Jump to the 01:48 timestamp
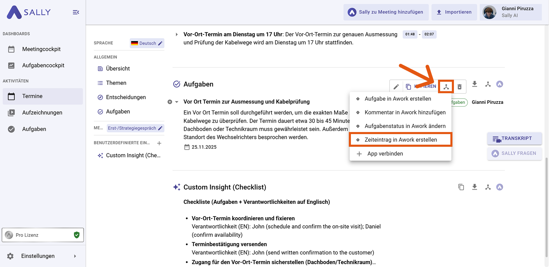The image size is (549, 267). pyautogui.click(x=410, y=34)
